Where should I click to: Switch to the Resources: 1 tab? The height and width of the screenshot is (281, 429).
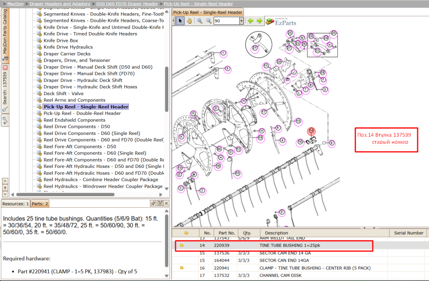(15, 204)
